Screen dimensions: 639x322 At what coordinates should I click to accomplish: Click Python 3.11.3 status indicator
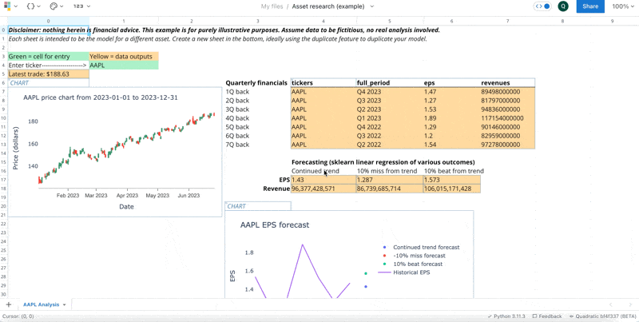tap(507, 316)
